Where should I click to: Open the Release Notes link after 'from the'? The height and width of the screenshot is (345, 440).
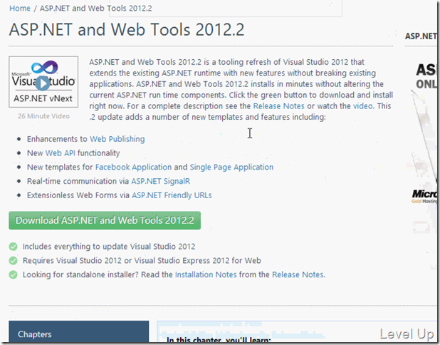pos(298,274)
